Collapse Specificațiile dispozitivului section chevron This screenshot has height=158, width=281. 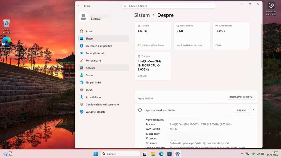(x=253, y=110)
